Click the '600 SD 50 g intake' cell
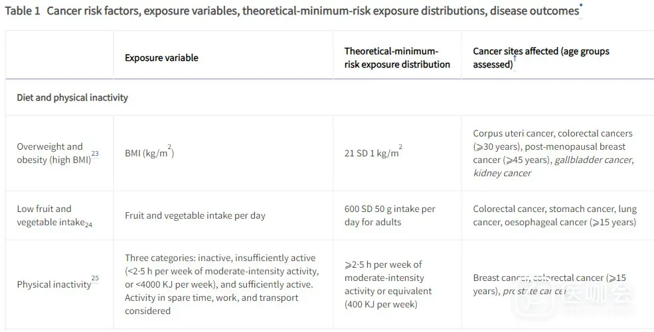This screenshot has height=332, width=654. [390, 215]
